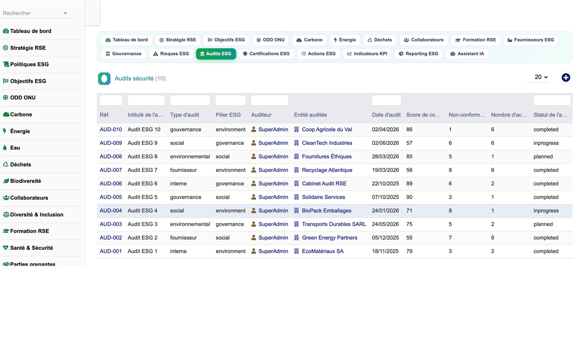The width and height of the screenshot is (585, 362).
Task: Click Énergie sidebar lightning icon
Action: [5, 131]
